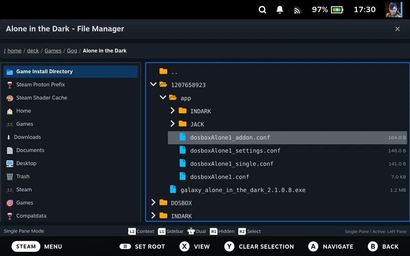Click the JACK folder icon
The width and height of the screenshot is (410, 256).
click(183, 124)
